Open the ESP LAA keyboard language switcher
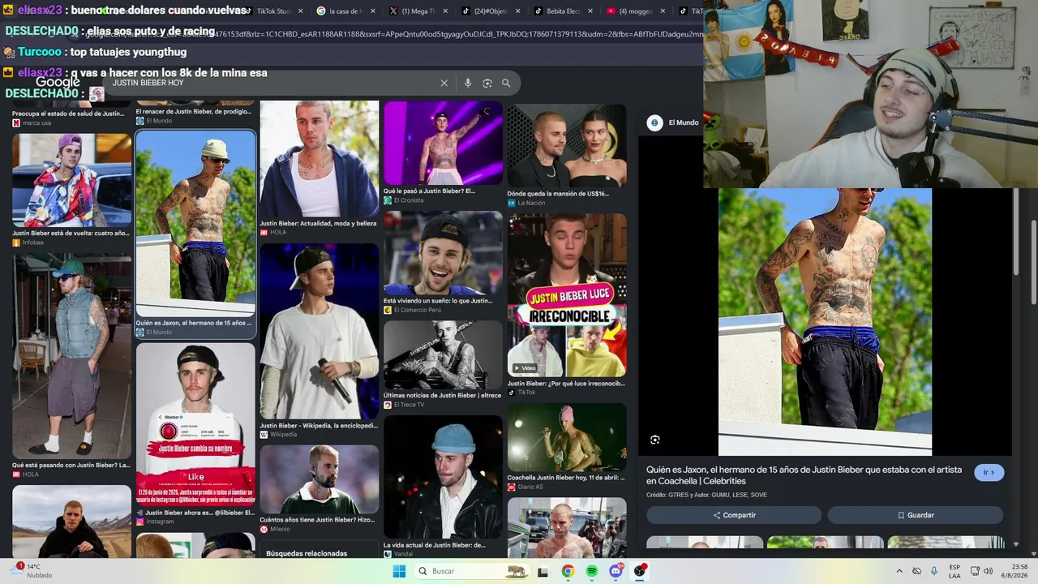The height and width of the screenshot is (584, 1038). 954,571
